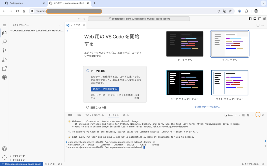Switch to the デバッグ コンソール tab

tap(94, 115)
